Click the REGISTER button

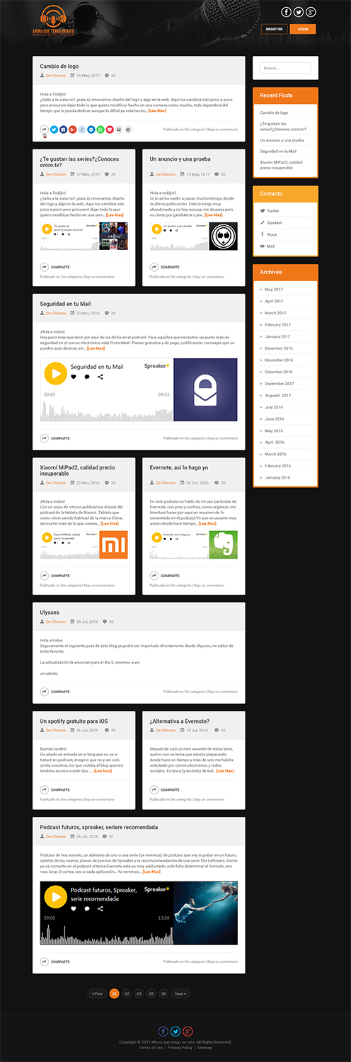[x=274, y=29]
